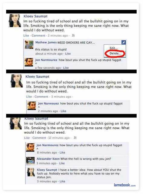Screen dimensions: 143x194
Task: Like Mathew James' 'so stupid' comment
Action: click(68, 54)
